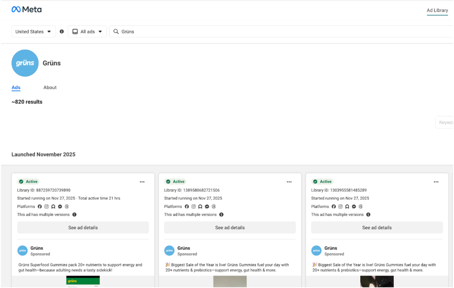Click See ad details on second ad
The width and height of the screenshot is (454, 288).
(x=230, y=227)
